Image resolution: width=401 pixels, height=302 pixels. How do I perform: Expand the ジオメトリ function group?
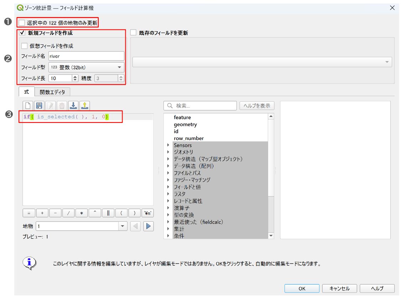(x=168, y=152)
